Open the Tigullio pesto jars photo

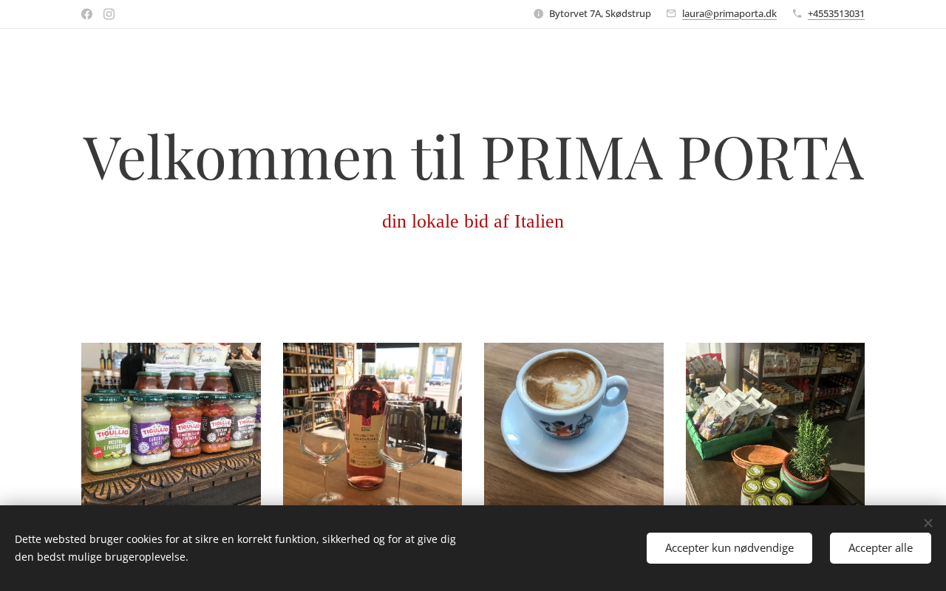[x=171, y=424]
